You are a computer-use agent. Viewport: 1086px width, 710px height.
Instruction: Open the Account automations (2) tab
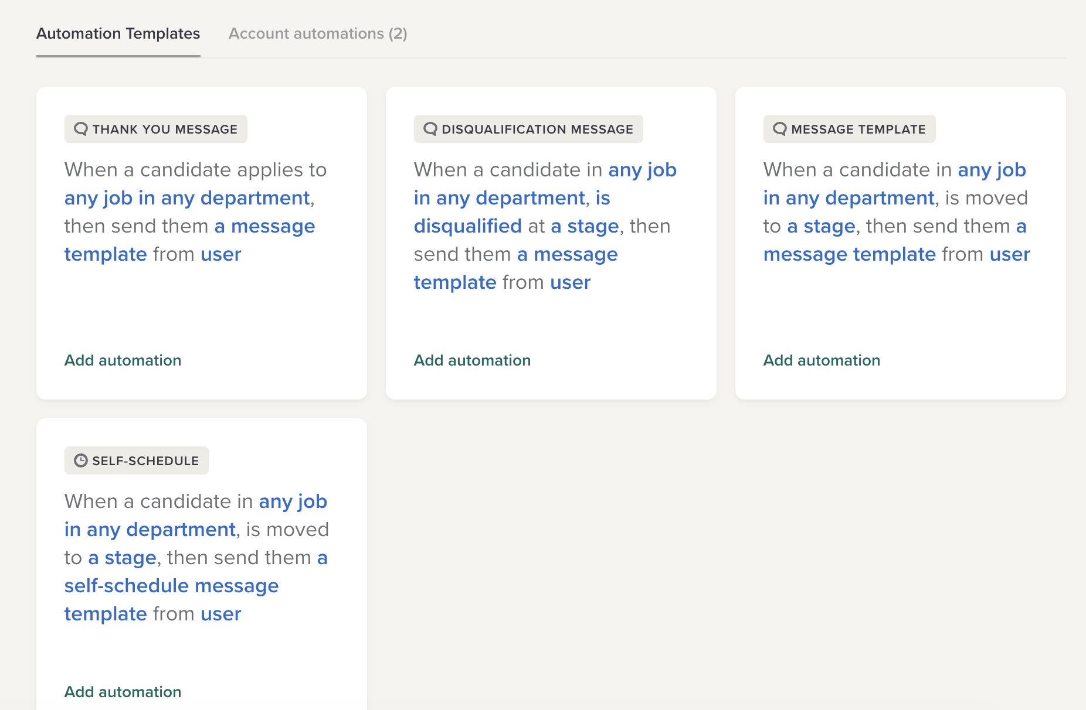coord(318,33)
